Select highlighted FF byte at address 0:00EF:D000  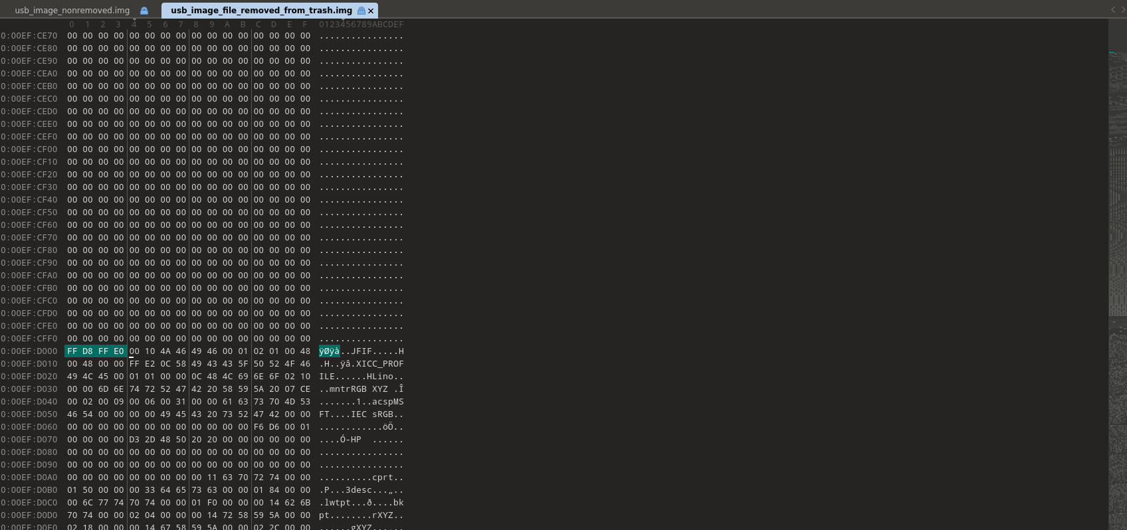(x=72, y=351)
